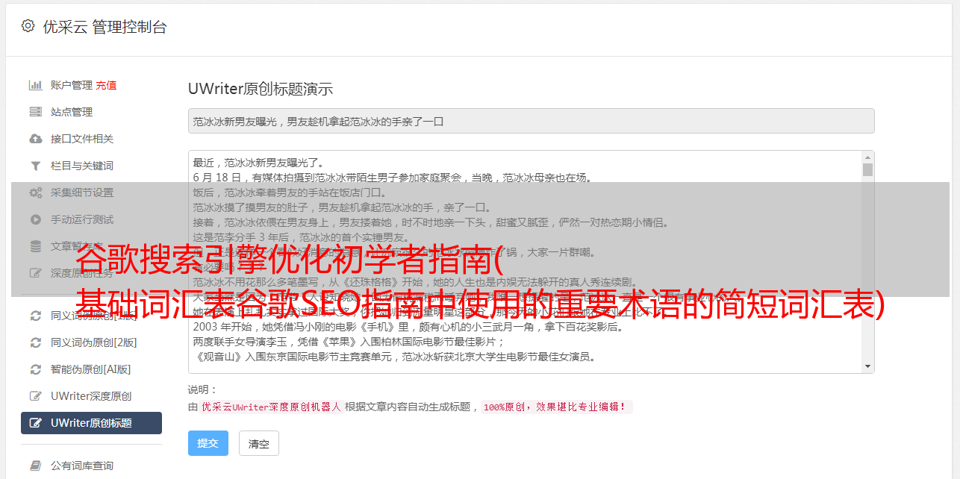
Task: Click the 充值 recharge link
Action: [x=106, y=85]
